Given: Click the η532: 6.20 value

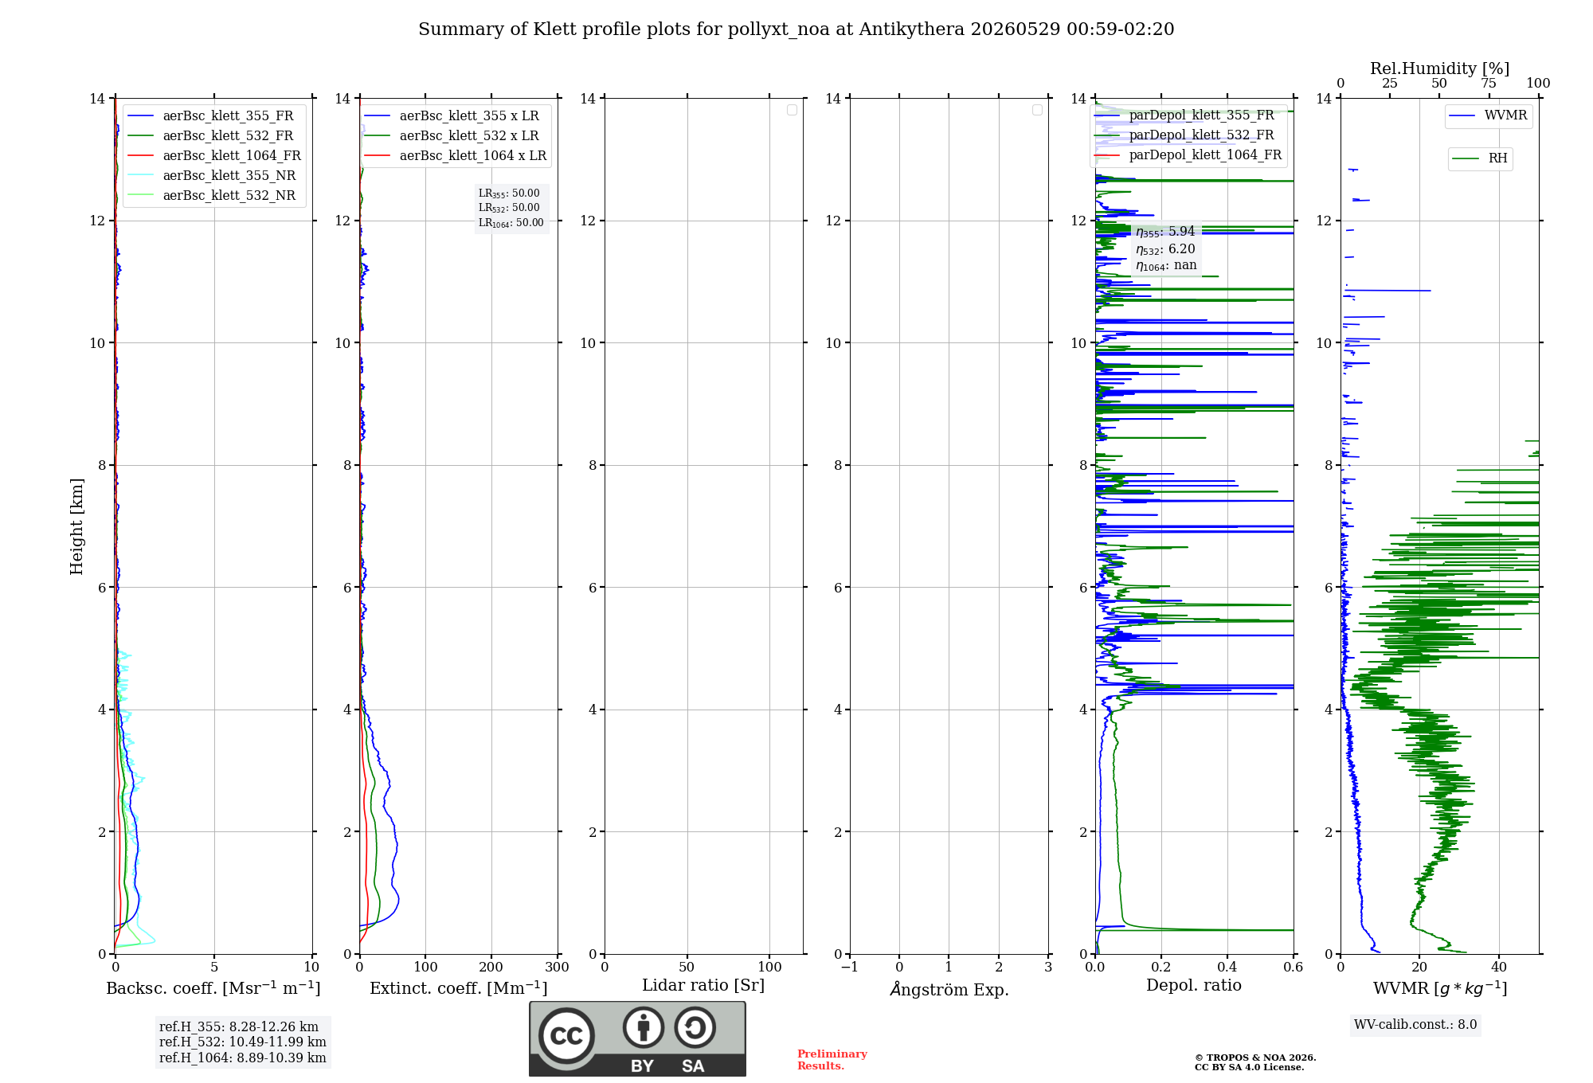Looking at the screenshot, I should pyautogui.click(x=1165, y=249).
